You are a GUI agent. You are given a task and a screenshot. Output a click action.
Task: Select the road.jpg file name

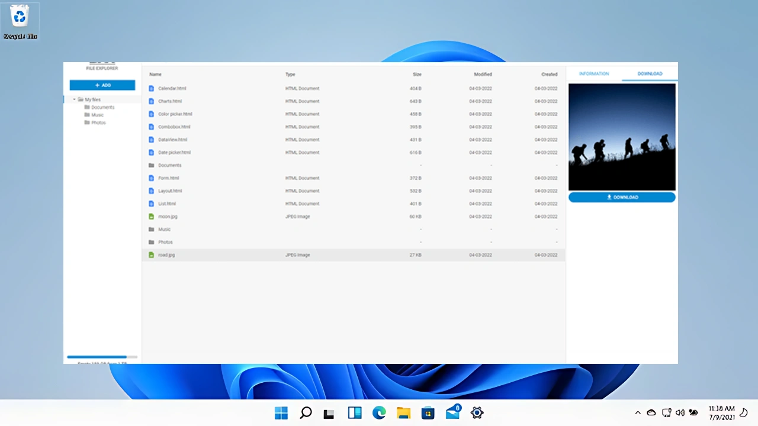tap(166, 255)
